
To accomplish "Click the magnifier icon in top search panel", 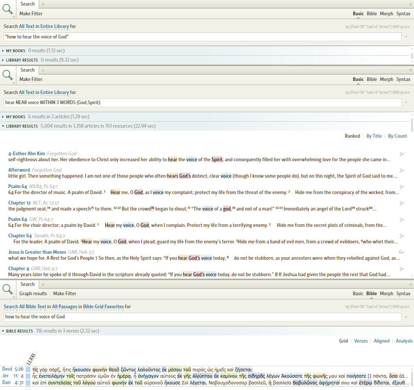I will point(7,9).
